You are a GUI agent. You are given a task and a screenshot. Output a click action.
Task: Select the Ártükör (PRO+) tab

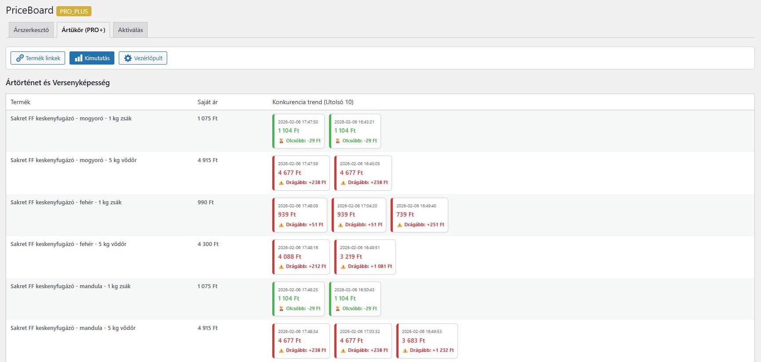click(x=83, y=30)
